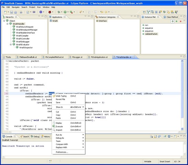The image size is (188, 165).
Task: Open the Instance Methods view menu triangle
Action: [184, 21]
